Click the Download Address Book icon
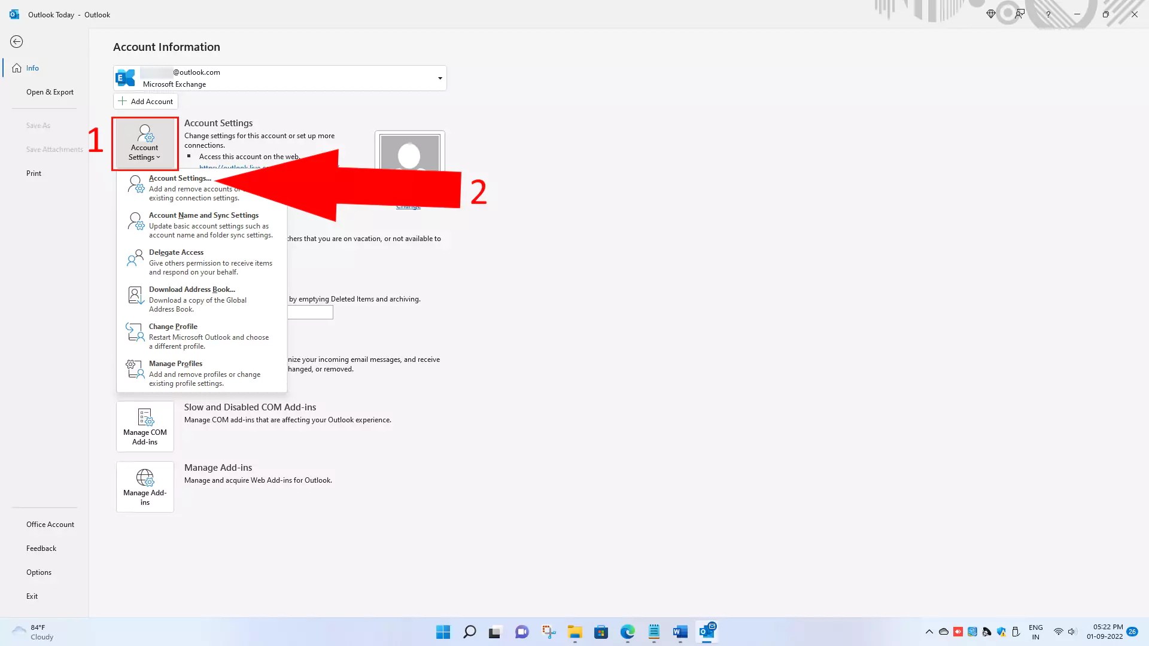 135,295
